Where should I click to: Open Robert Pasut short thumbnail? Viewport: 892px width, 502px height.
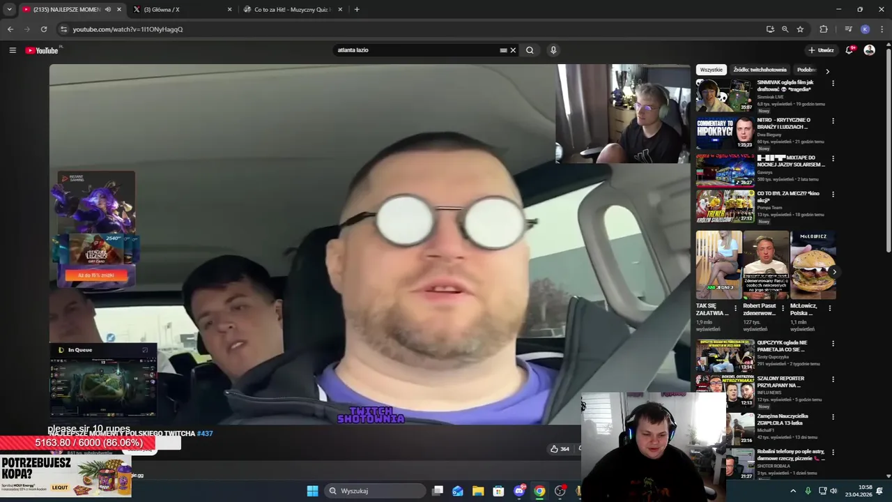coord(766,265)
